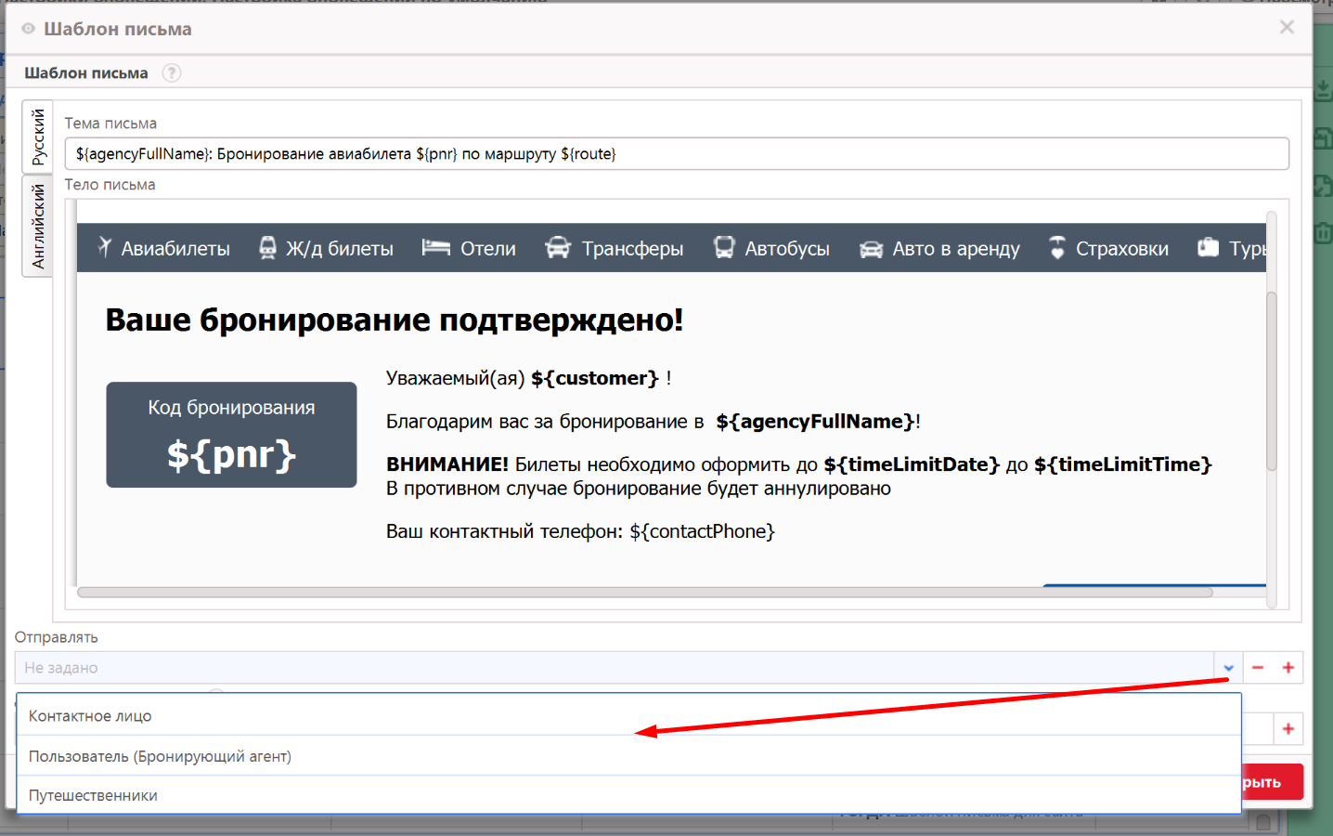Screen dimensions: 1333x836
Task: Select Контактное лицо from the dropdown list
Action: pyautogui.click(x=90, y=716)
